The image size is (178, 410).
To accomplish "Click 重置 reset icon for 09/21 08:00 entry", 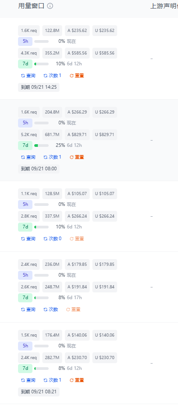I will (72, 157).
